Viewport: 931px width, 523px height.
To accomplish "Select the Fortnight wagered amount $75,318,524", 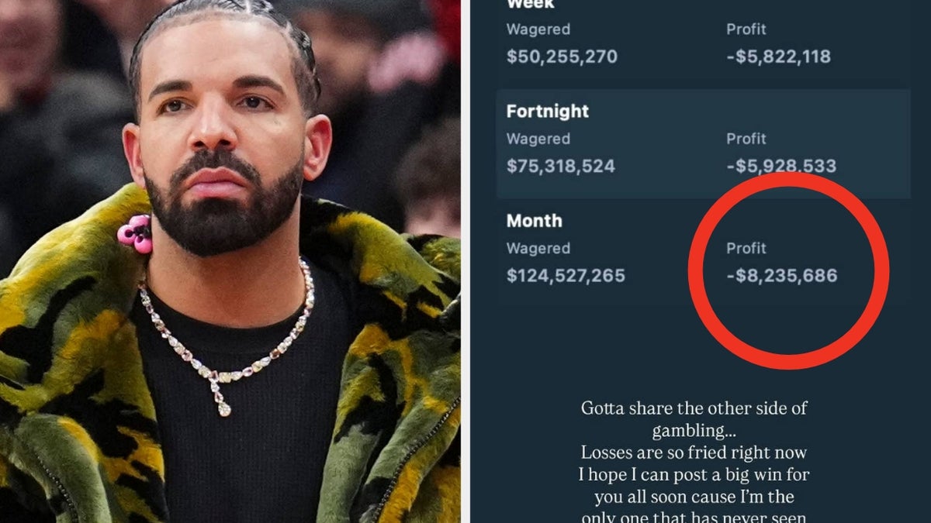I will pyautogui.click(x=560, y=167).
